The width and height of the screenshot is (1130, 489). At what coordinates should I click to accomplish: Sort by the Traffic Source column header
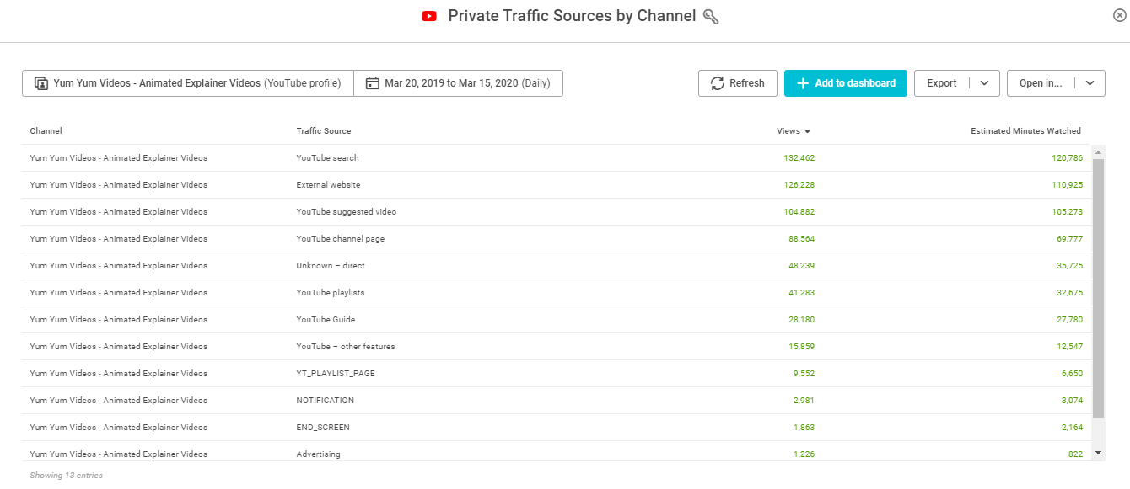pyautogui.click(x=324, y=131)
